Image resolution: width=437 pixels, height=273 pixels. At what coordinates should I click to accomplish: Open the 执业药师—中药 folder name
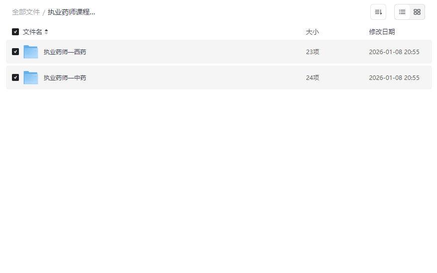(x=65, y=78)
